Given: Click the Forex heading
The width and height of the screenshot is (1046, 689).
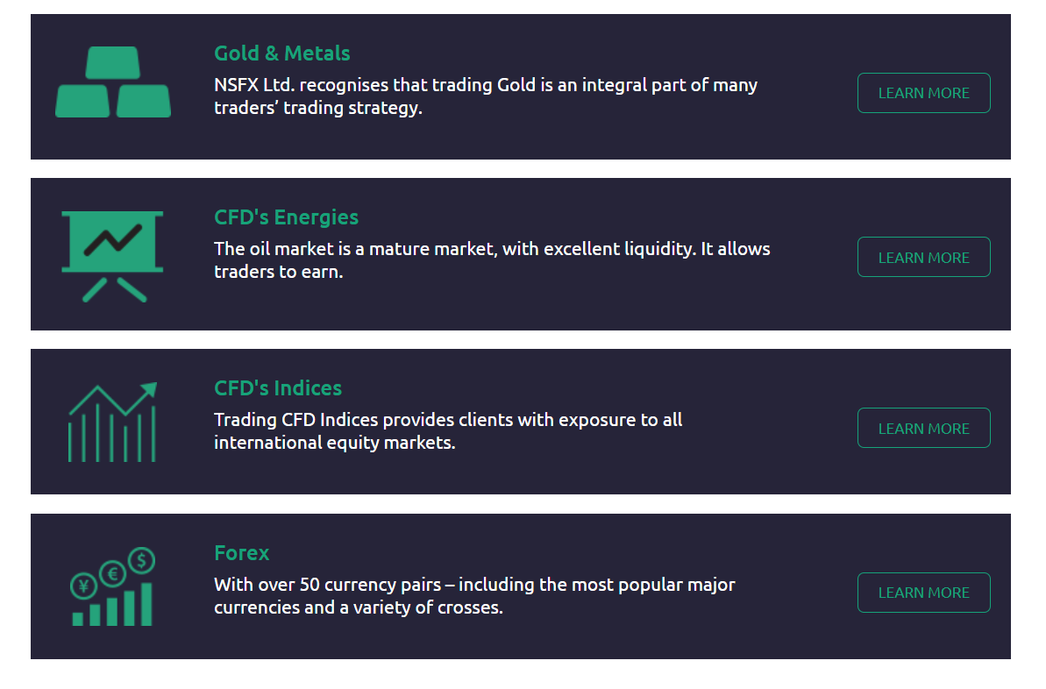Looking at the screenshot, I should point(241,553).
